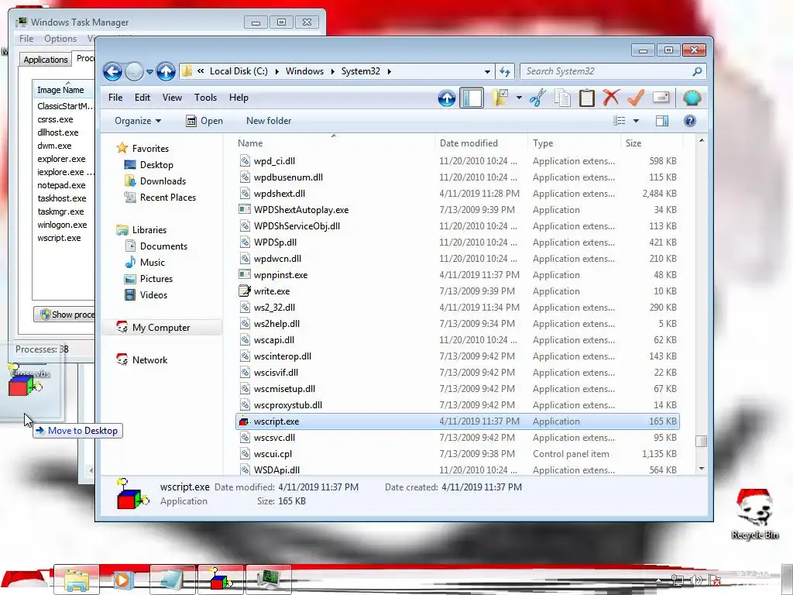Click the Open command button
The image size is (793, 595).
[204, 120]
